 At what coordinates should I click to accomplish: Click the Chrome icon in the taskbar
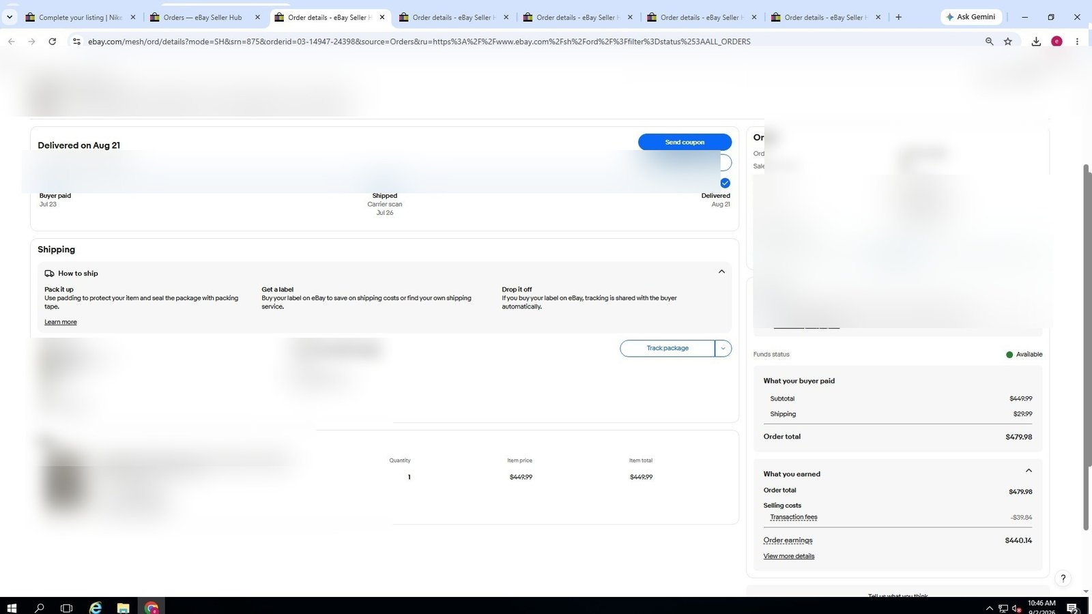(x=152, y=606)
